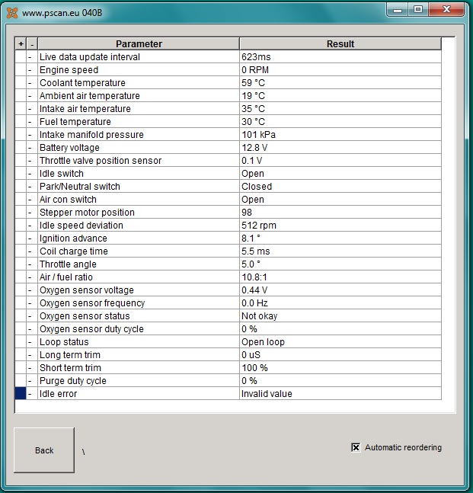Image resolution: width=473 pixels, height=493 pixels.
Task: Select the Air / fuel ratio parameter
Action: pos(139,277)
